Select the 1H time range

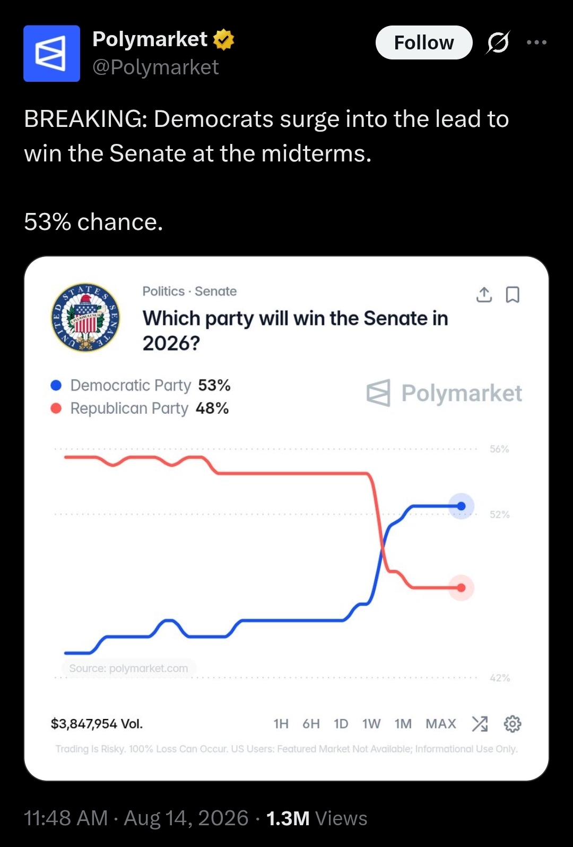coord(281,724)
